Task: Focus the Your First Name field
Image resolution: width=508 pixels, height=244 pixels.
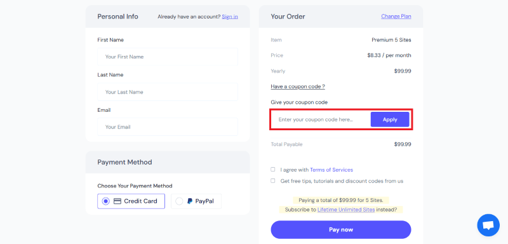Action: coord(168,57)
